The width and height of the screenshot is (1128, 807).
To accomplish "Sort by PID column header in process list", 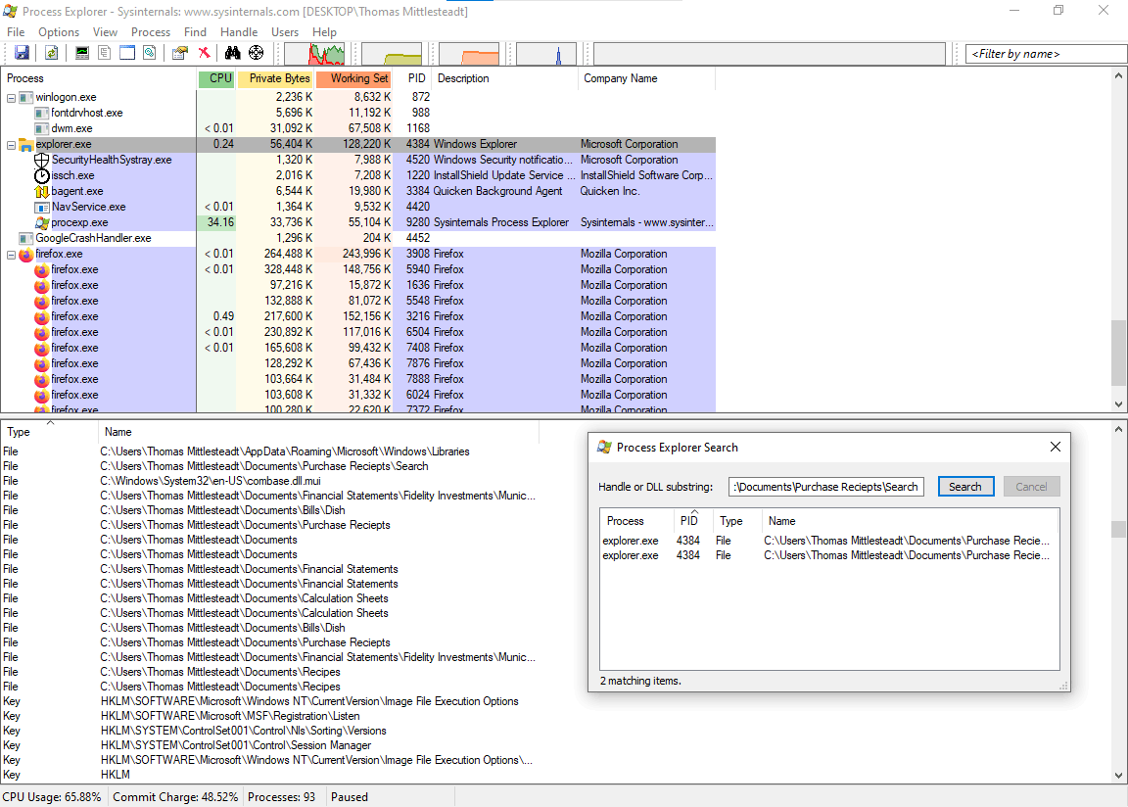I will tap(412, 78).
